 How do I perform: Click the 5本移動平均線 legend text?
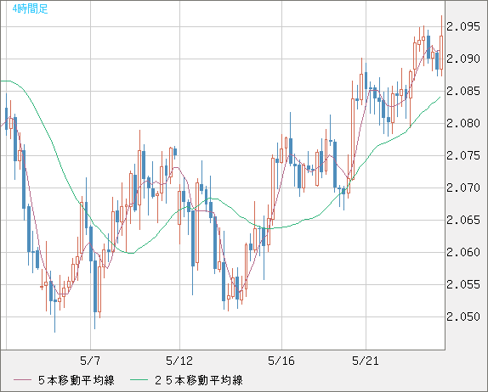point(77,380)
